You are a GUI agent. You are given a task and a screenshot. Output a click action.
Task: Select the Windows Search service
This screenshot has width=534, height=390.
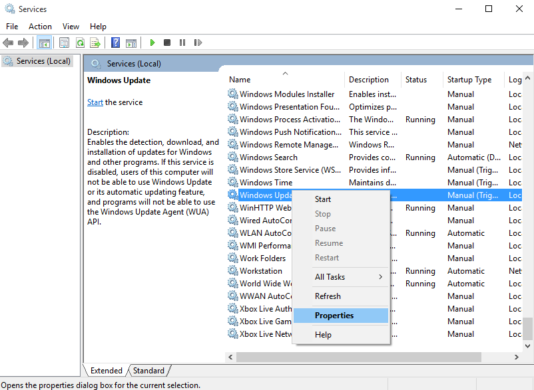point(374,157)
